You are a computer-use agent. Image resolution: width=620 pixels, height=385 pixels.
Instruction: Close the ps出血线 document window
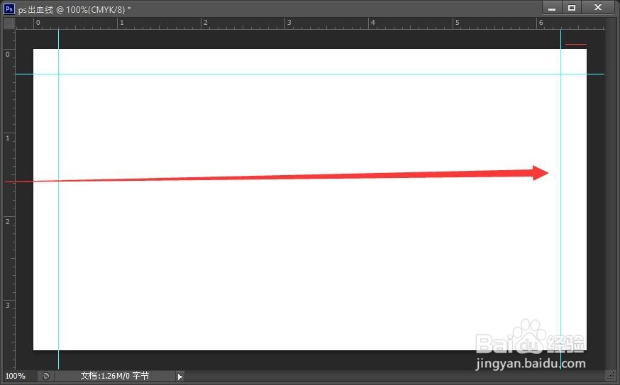point(598,8)
